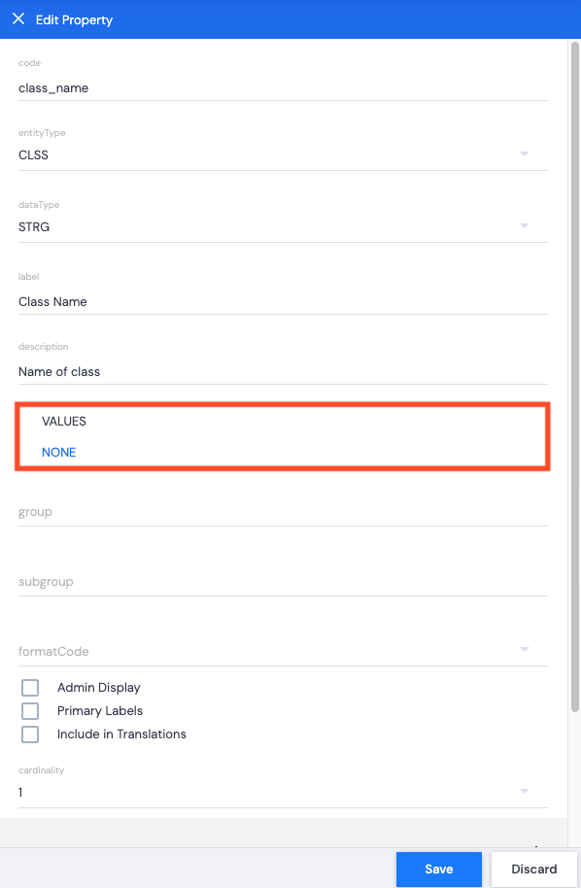The image size is (581, 888).
Task: Focus the code field containing class_name
Action: 283,88
